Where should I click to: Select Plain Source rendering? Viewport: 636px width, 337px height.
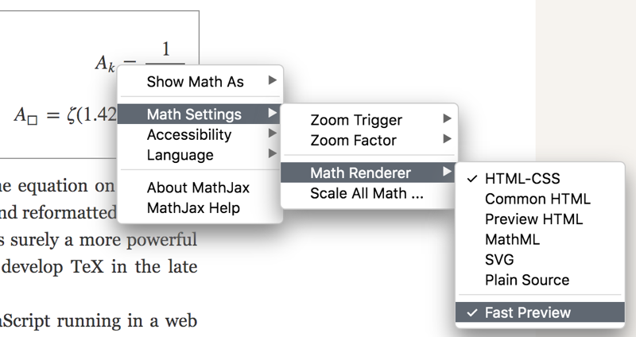pyautogui.click(x=527, y=280)
